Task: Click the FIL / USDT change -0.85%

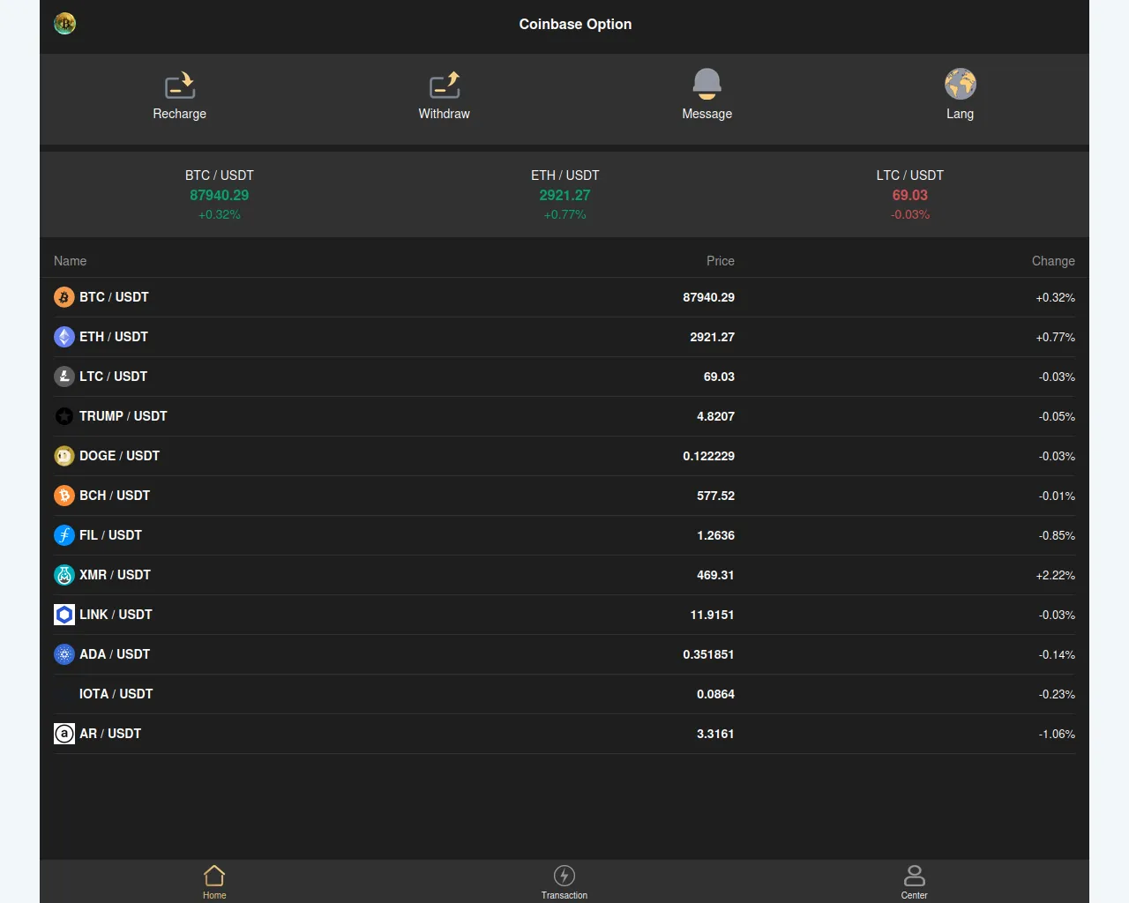Action: pyautogui.click(x=1056, y=535)
